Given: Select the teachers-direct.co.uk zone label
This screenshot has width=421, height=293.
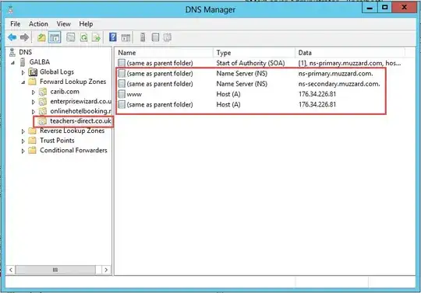Looking at the screenshot, I should pos(80,121).
